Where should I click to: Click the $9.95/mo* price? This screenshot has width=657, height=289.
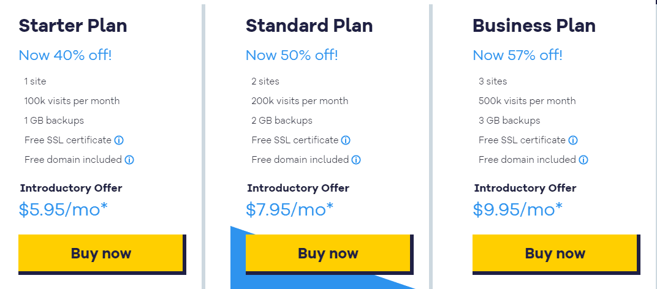(518, 209)
